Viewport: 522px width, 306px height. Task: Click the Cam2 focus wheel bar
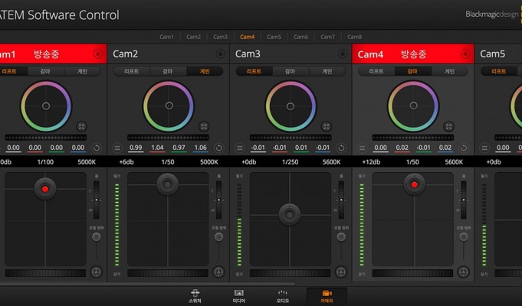click(168, 273)
